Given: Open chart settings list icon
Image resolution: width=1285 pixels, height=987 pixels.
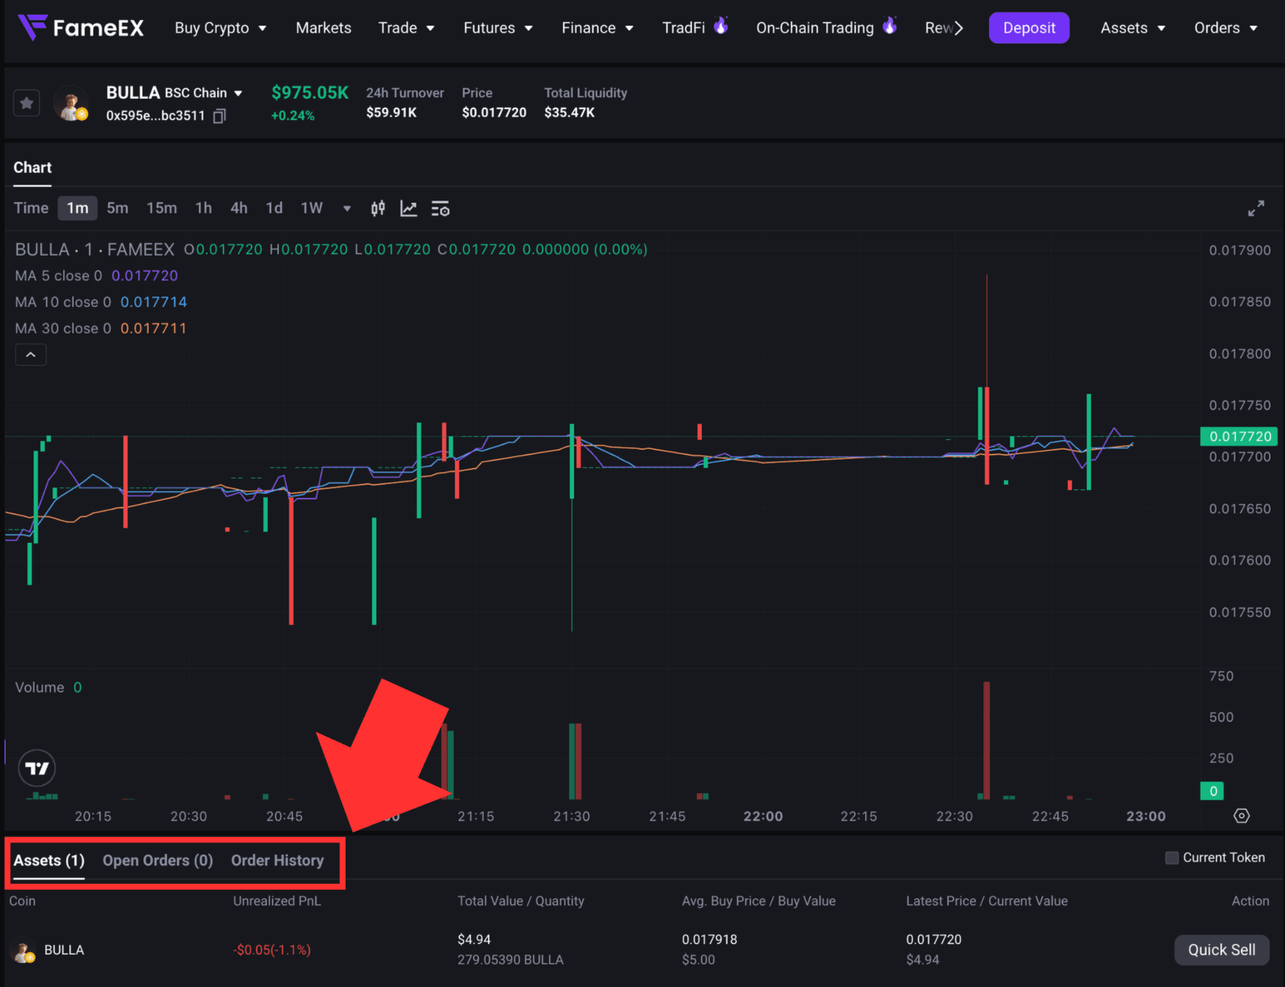Looking at the screenshot, I should tap(440, 208).
